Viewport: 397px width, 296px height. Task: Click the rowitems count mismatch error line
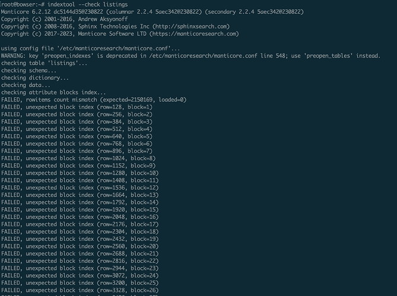[x=94, y=100]
